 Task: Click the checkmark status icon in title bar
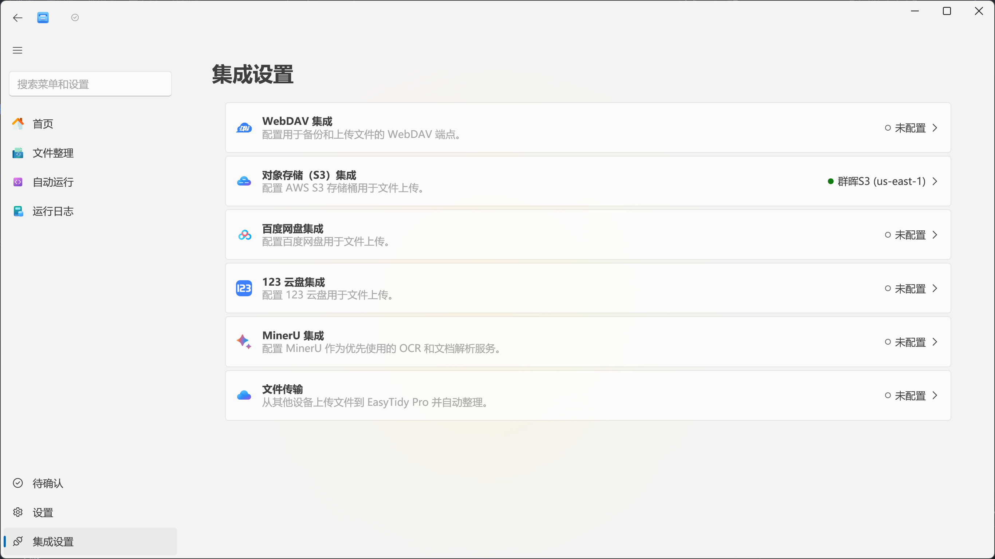(x=75, y=17)
